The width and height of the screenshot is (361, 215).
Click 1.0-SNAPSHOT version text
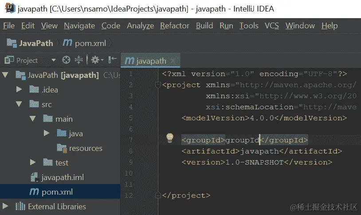(255, 162)
